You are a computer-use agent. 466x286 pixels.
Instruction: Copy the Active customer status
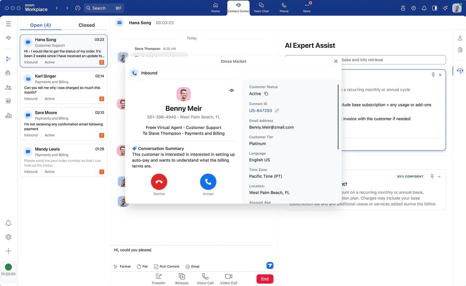(x=266, y=94)
